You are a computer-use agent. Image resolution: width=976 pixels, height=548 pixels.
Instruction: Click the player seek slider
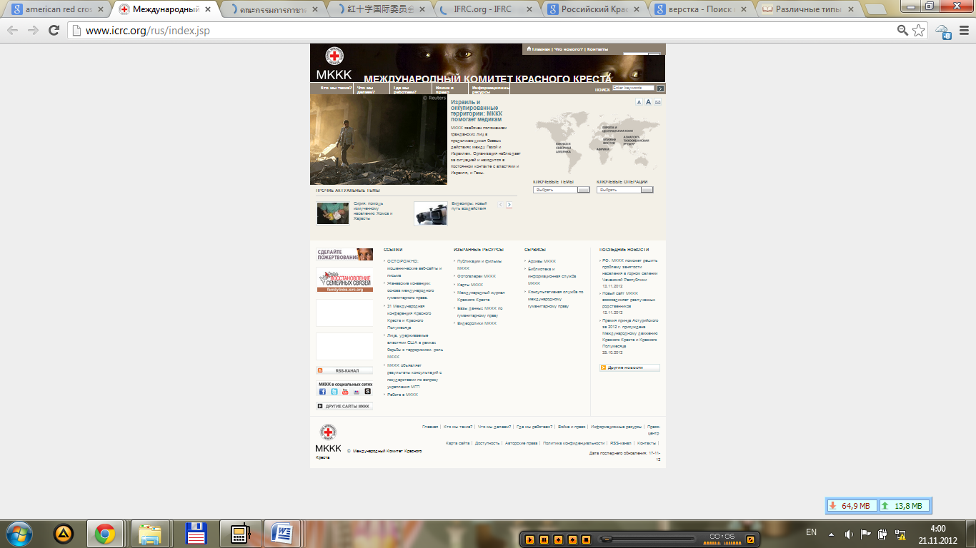pyautogui.click(x=647, y=539)
